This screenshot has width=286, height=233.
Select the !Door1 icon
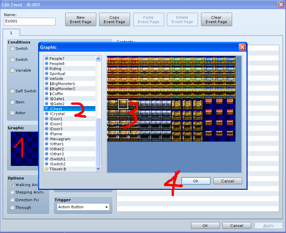pos(46,119)
